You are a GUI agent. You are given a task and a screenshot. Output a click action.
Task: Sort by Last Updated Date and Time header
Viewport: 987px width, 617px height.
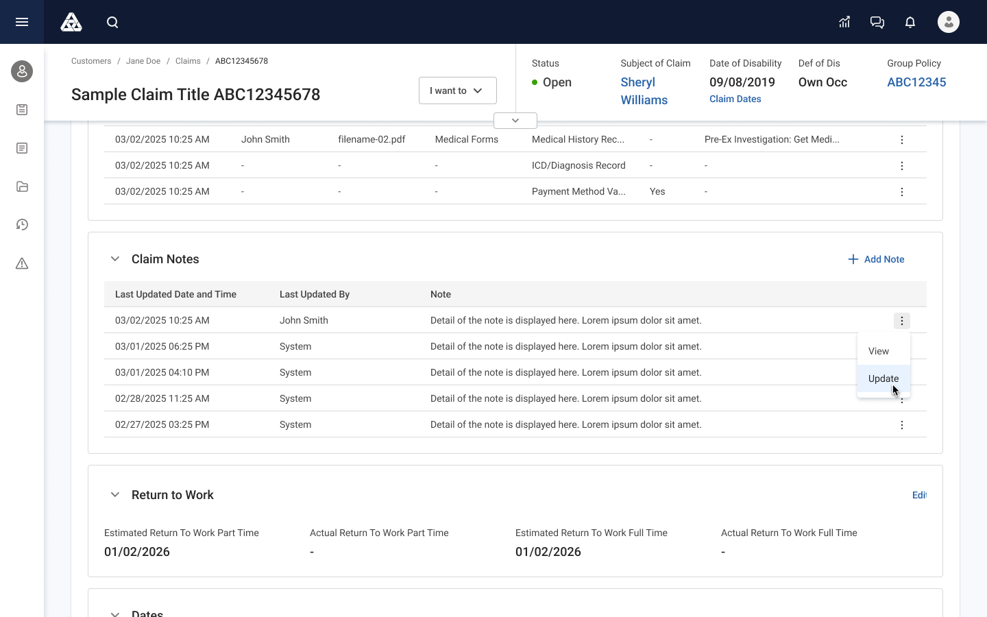click(x=175, y=294)
